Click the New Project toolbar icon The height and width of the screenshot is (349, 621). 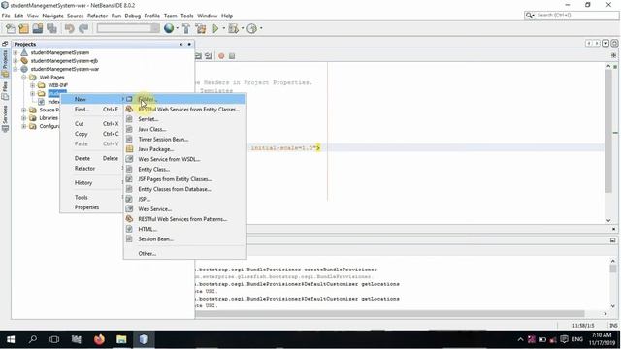[x=23, y=28]
